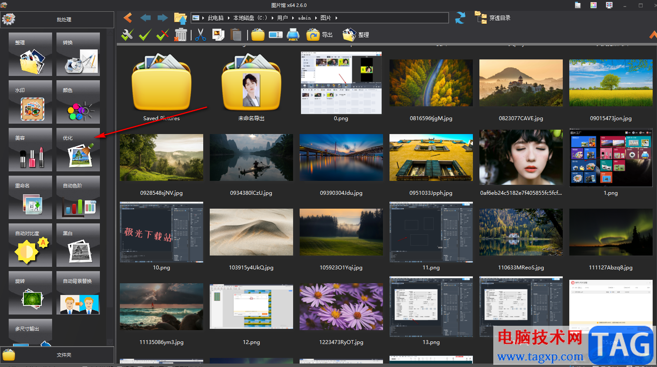Copy selected images icon
Image resolution: width=657 pixels, height=367 pixels.
pyautogui.click(x=218, y=35)
